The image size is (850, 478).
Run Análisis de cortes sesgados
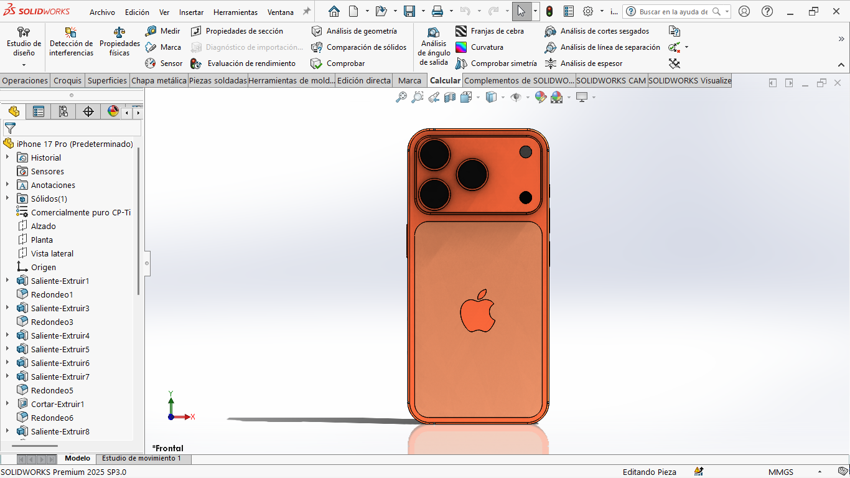(x=597, y=31)
